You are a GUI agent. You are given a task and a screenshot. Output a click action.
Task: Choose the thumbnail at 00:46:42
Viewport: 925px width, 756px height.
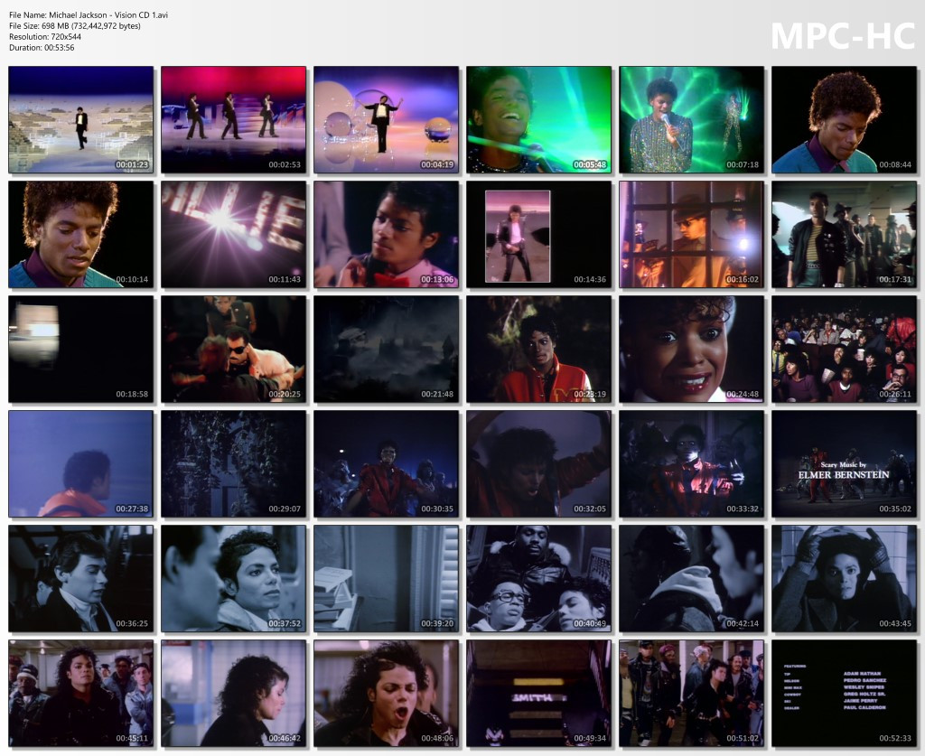234,694
